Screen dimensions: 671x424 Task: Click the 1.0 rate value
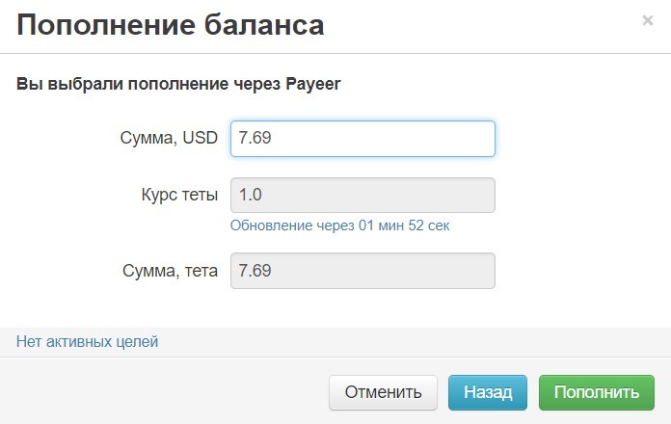(251, 196)
